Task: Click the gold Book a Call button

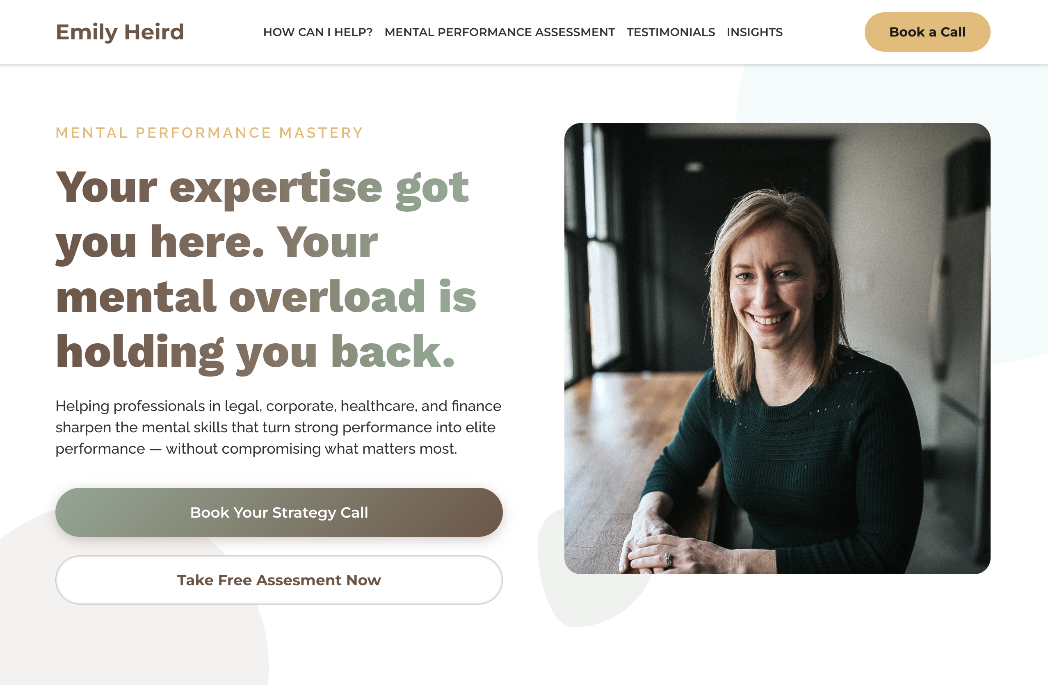Action: pyautogui.click(x=927, y=32)
